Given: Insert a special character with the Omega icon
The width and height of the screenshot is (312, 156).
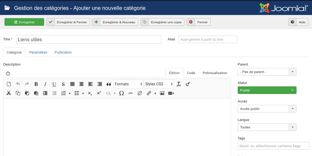Looking at the screenshot, I should [121, 93].
